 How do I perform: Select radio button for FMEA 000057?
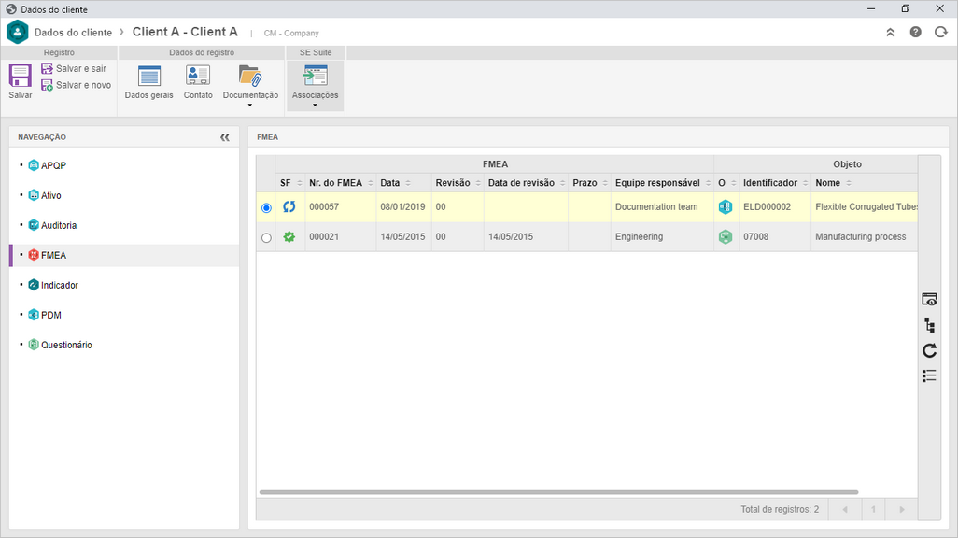coord(266,208)
